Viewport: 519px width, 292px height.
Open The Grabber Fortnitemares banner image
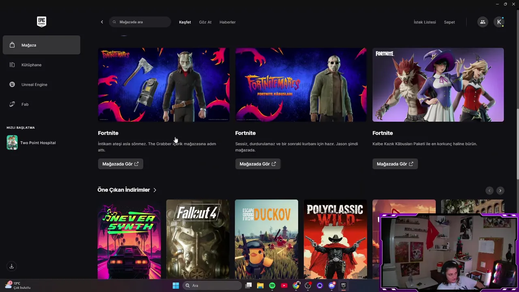click(164, 85)
